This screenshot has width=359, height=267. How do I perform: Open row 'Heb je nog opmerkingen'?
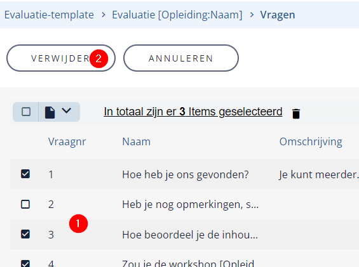pos(184,204)
